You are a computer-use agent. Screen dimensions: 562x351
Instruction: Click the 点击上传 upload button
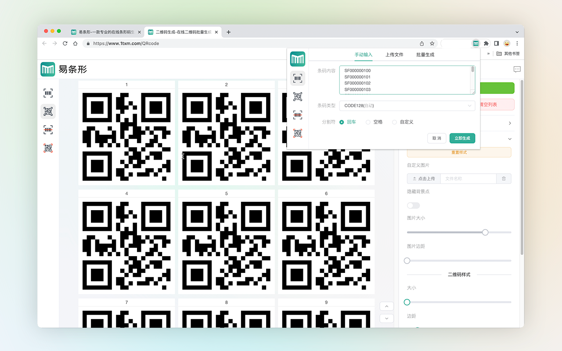(424, 179)
